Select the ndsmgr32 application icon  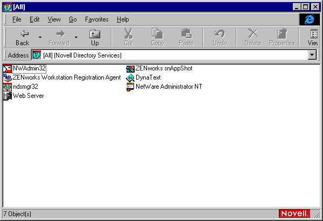(8, 87)
